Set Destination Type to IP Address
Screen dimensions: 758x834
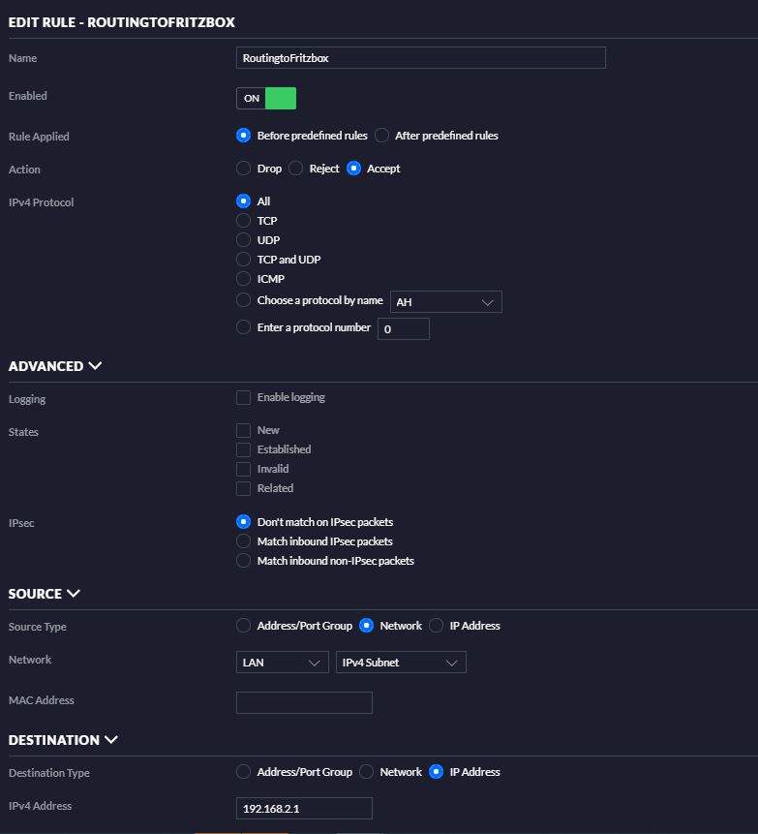[436, 772]
